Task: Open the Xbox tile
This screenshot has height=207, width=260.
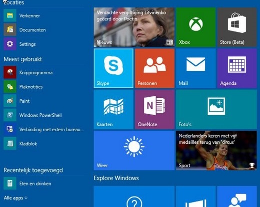Action: tap(196, 27)
